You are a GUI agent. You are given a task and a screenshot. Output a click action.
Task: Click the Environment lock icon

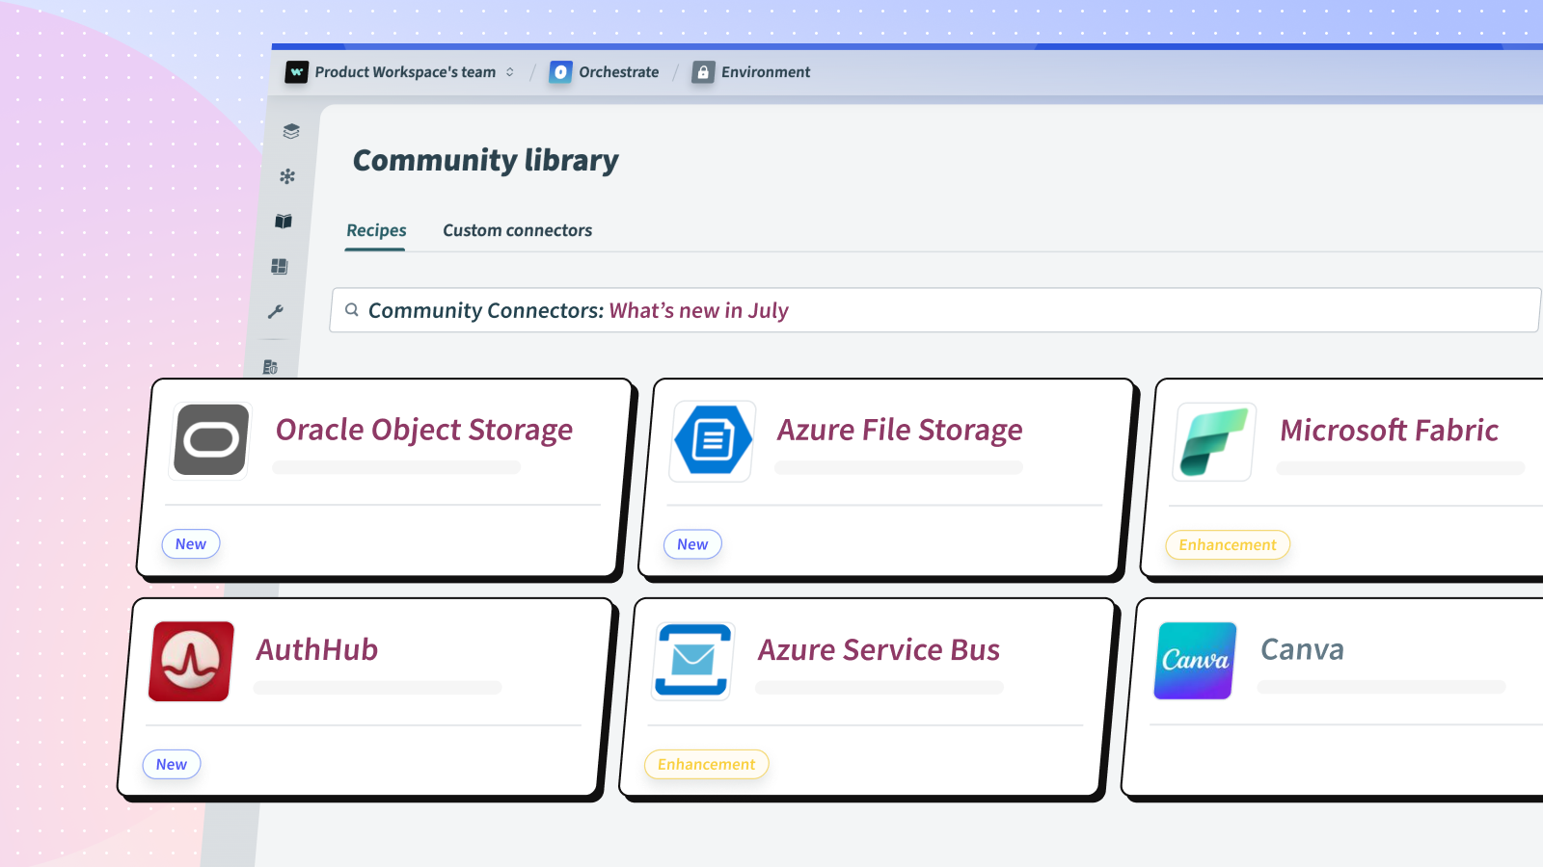tap(703, 72)
